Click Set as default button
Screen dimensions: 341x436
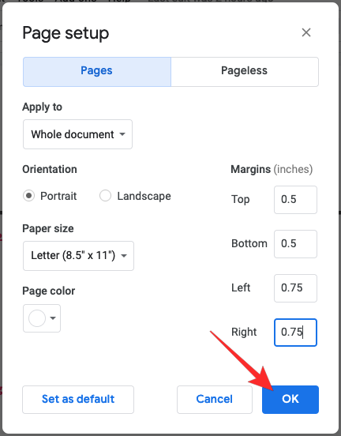[78, 400]
